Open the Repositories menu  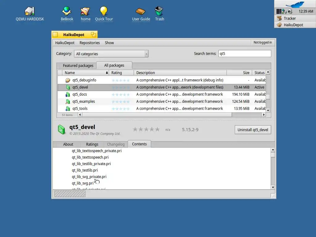pyautogui.click(x=90, y=43)
